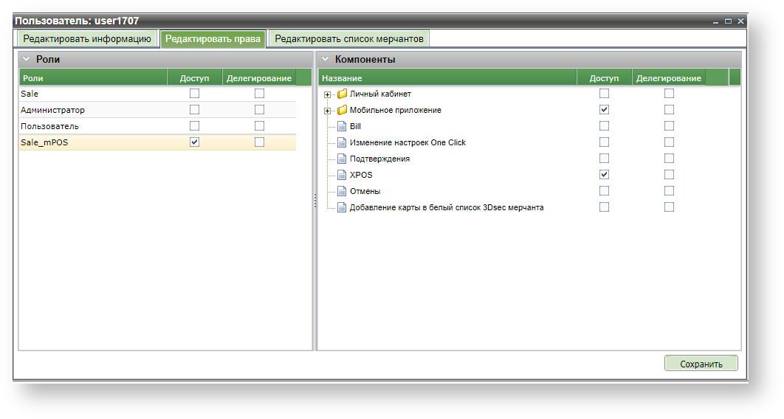Switch to Редактировать информацию tab
Viewport: 784px width, 419px height.
coord(86,39)
